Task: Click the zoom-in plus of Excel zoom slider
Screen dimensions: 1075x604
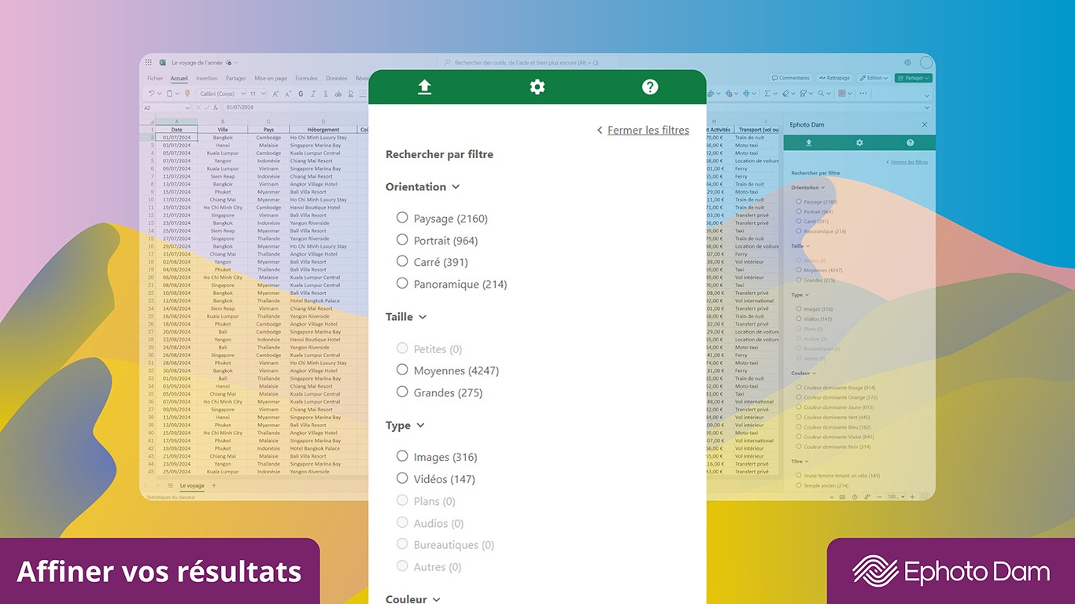Action: [912, 496]
